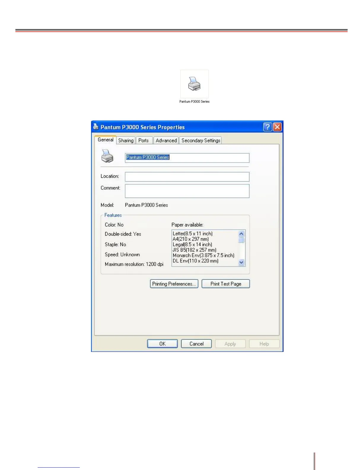
Task: Open the Sharing tab
Action: coord(126,140)
